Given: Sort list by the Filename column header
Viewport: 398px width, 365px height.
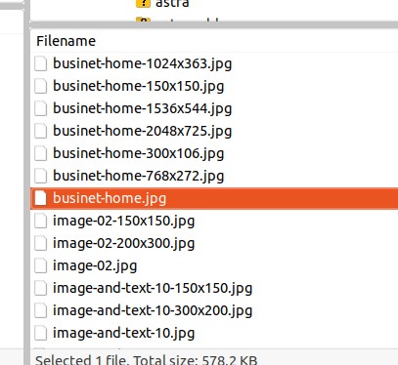Looking at the screenshot, I should pos(66,41).
